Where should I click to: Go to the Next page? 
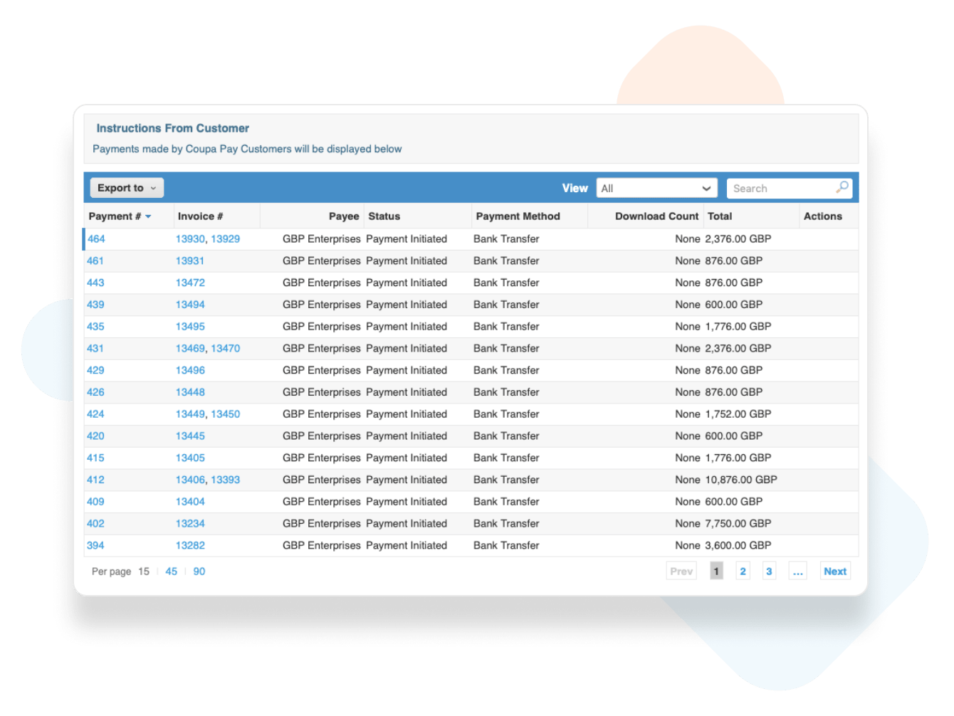pos(835,572)
